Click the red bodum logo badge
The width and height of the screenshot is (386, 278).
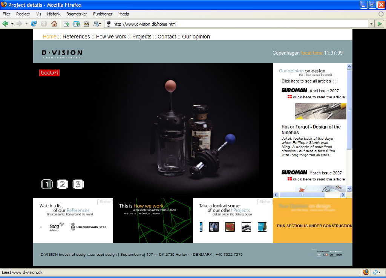tap(49, 73)
